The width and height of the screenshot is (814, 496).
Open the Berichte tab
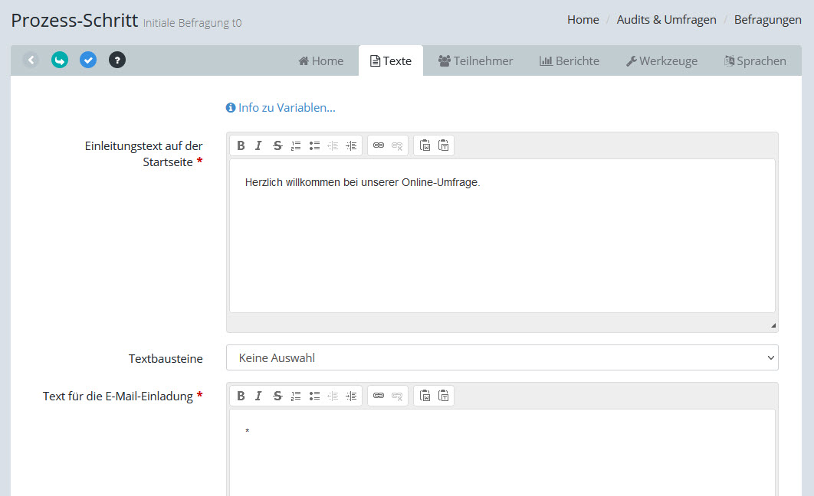[x=569, y=61]
